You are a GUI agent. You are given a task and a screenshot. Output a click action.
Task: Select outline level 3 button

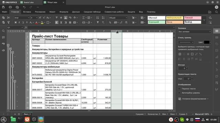point(13,31)
